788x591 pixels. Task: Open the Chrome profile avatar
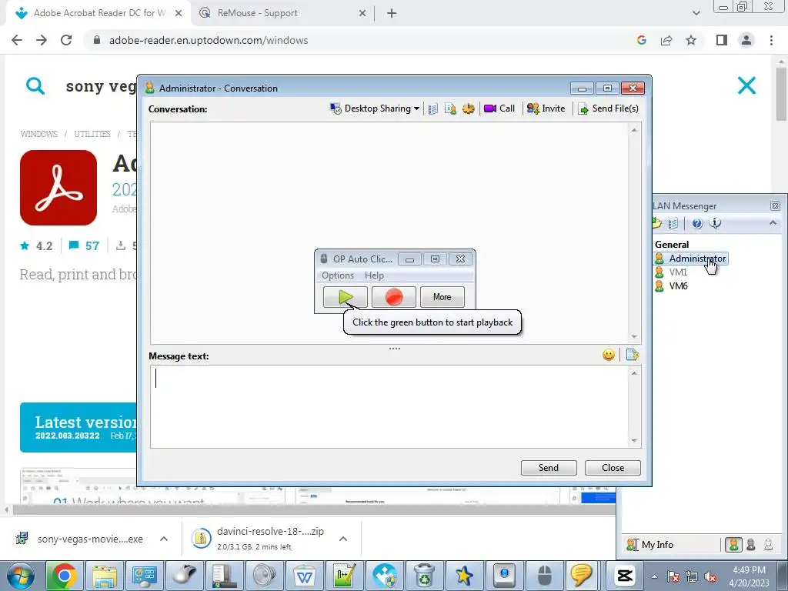[x=746, y=40]
